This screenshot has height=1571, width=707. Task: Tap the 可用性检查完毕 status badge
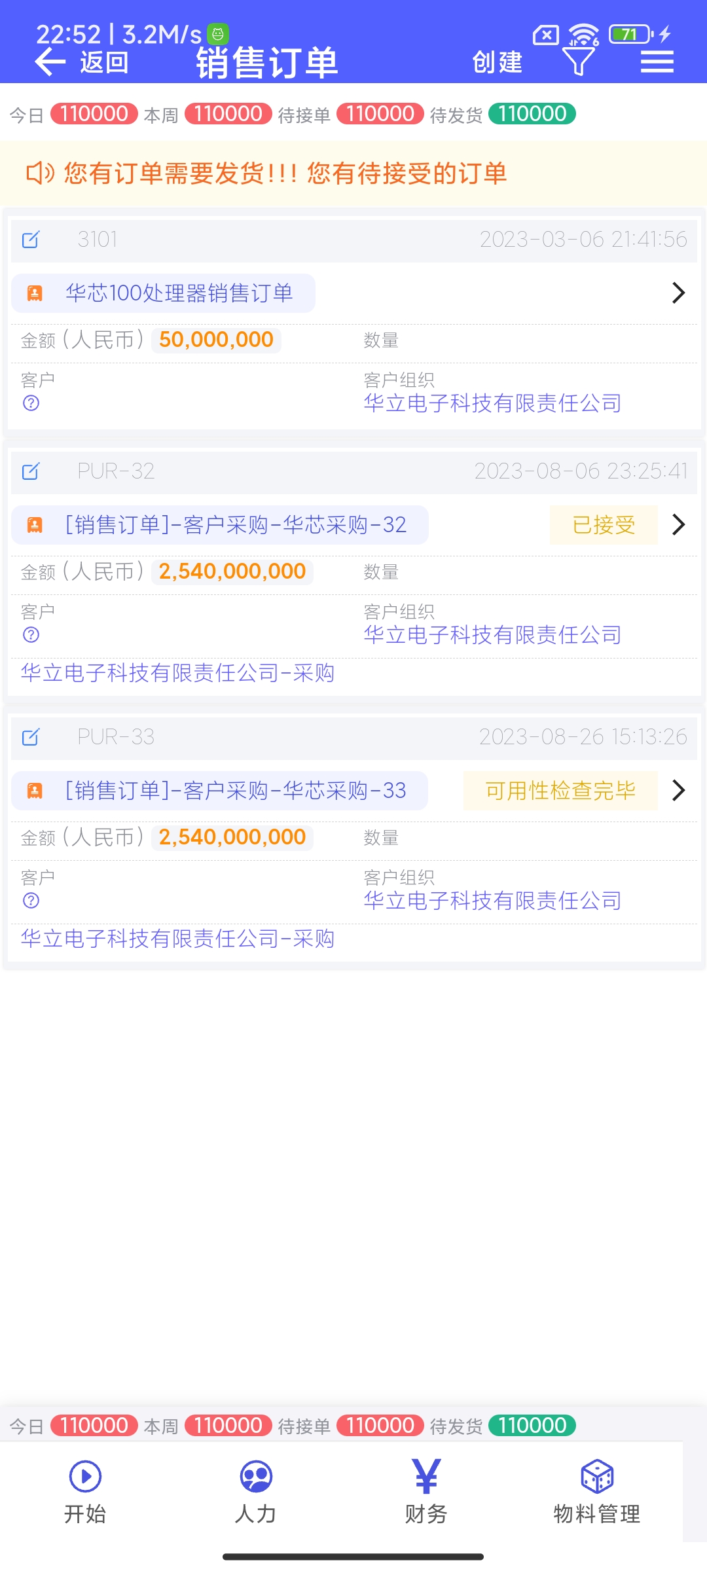tap(560, 791)
